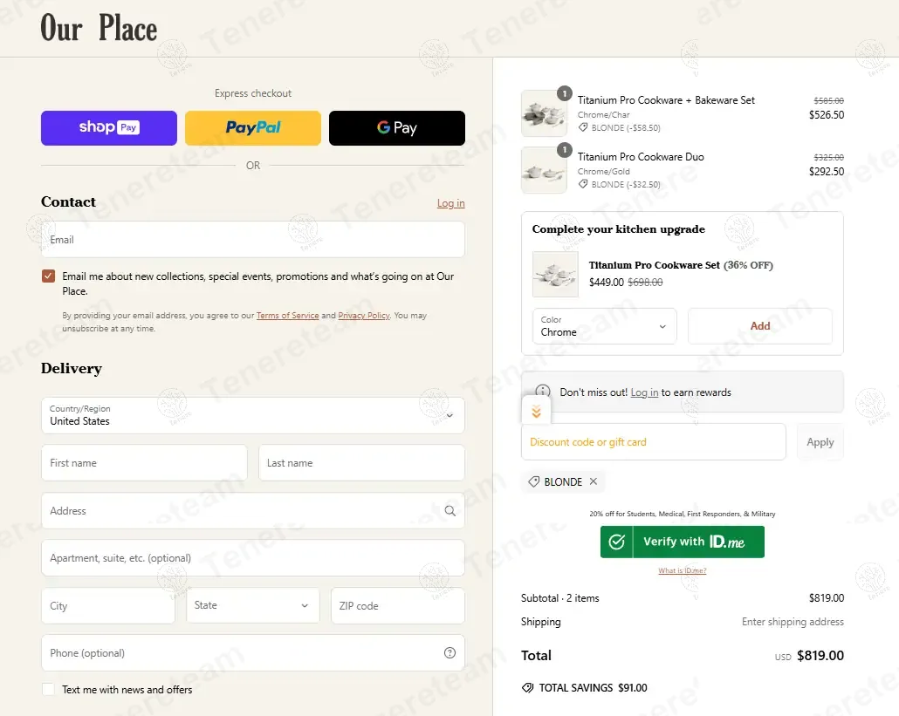Click the Our Place logo
This screenshot has height=716, width=899.
point(99,28)
